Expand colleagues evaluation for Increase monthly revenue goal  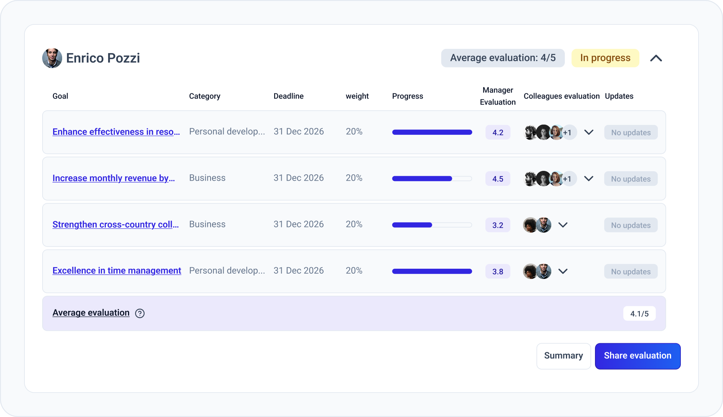point(589,178)
